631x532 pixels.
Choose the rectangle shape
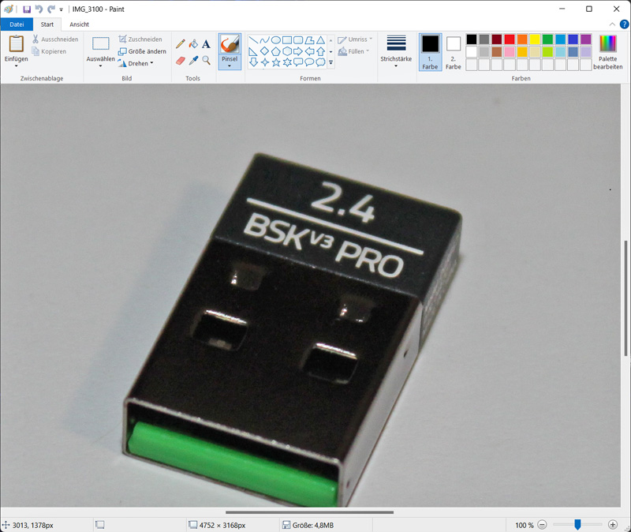(x=287, y=40)
